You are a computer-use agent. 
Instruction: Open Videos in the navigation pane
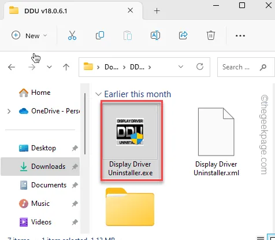point(35,222)
